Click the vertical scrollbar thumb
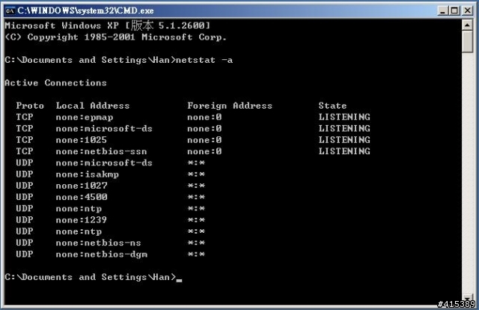Image resolution: width=479 pixels, height=310 pixels. coord(467,42)
